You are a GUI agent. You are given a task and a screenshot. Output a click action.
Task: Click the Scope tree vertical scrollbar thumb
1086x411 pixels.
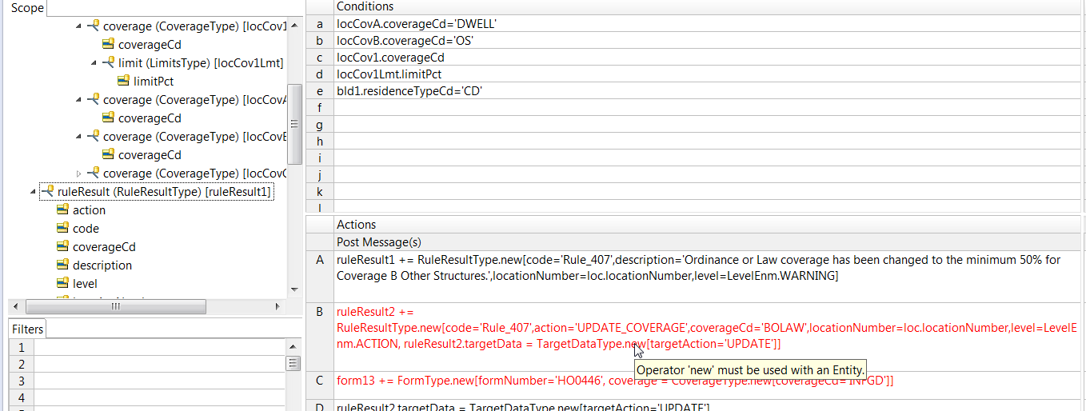(293, 124)
